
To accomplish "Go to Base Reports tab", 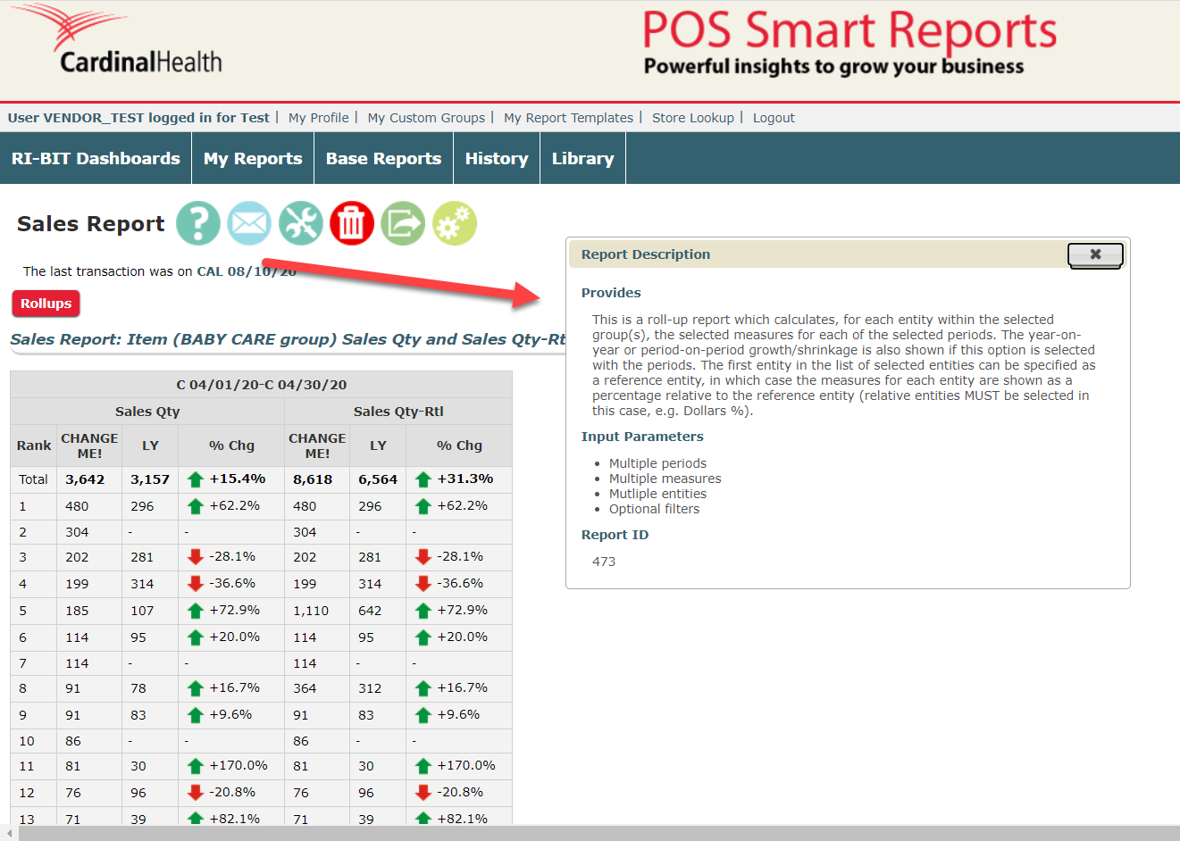I will tap(383, 159).
